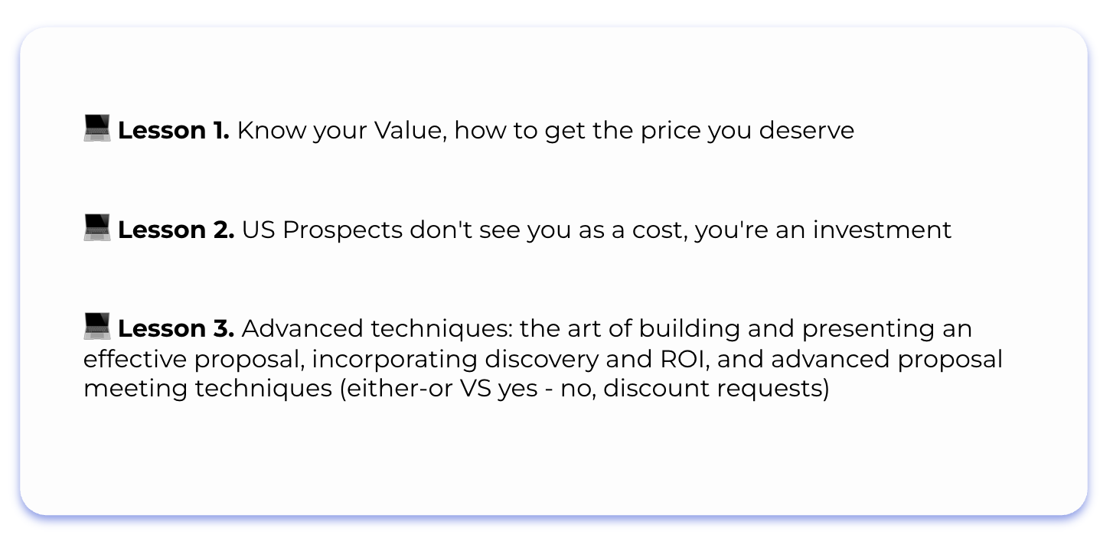
Task: Click the laptop icon beside Lesson 3
Action: coord(97,327)
